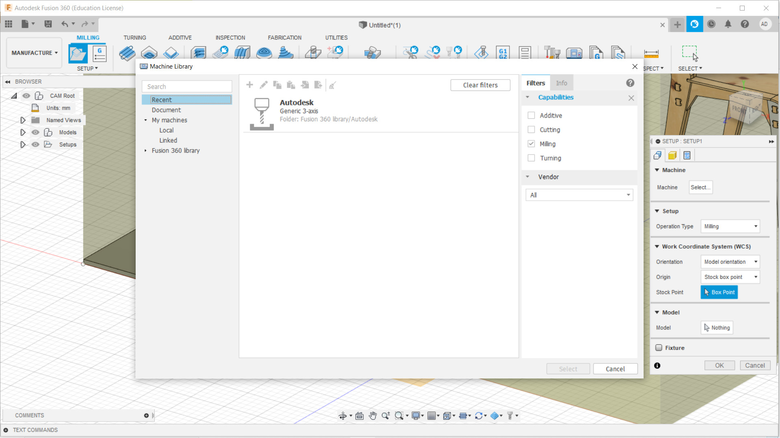780x438 pixels.
Task: Open the SETUP ribbon dropdown
Action: 87,69
